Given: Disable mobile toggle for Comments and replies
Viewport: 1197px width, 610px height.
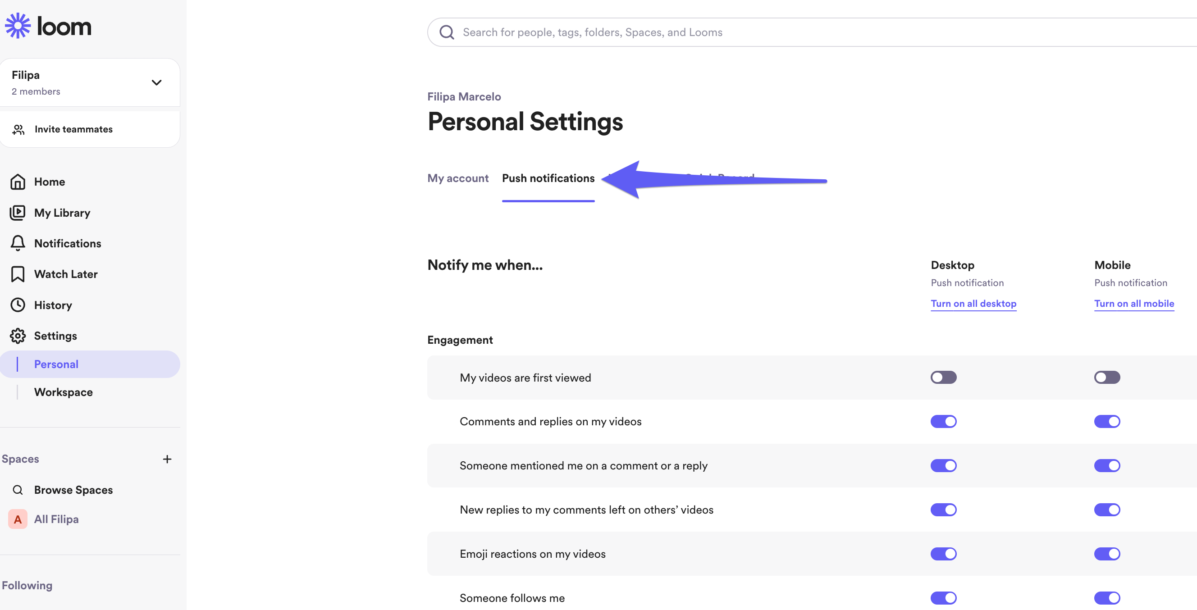Looking at the screenshot, I should 1107,421.
